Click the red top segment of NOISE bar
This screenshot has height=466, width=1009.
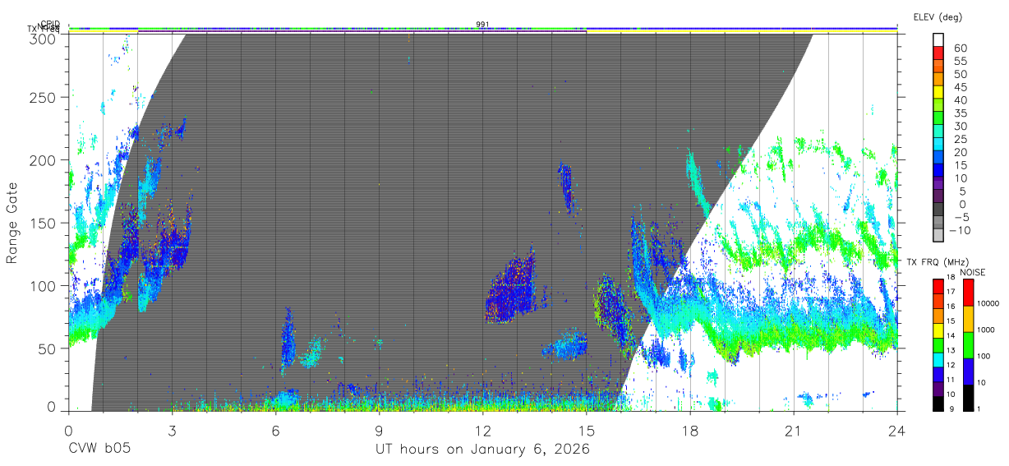coord(968,293)
